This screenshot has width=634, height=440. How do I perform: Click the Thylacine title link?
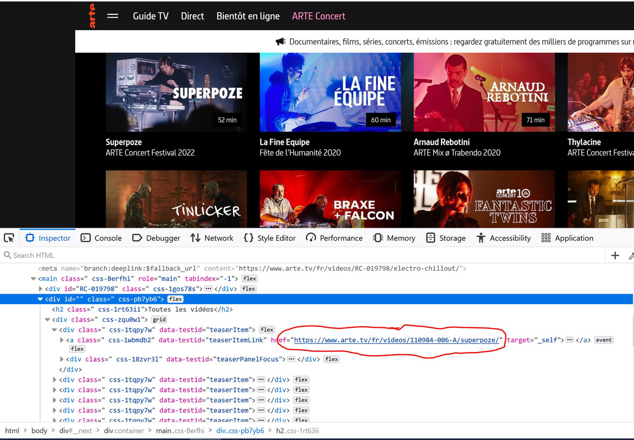[584, 142]
